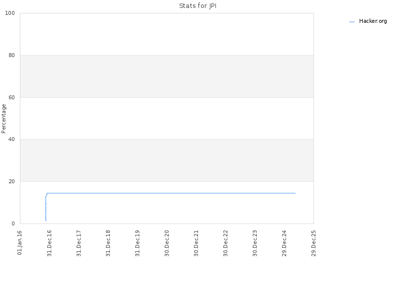Select the 30.Dec.20 x-axis label
The image size is (398, 298).
point(167,243)
